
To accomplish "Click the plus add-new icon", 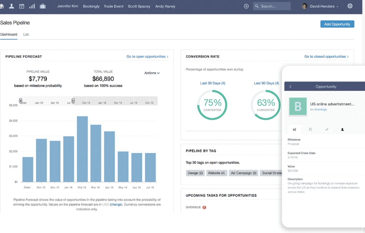I will point(246,6).
